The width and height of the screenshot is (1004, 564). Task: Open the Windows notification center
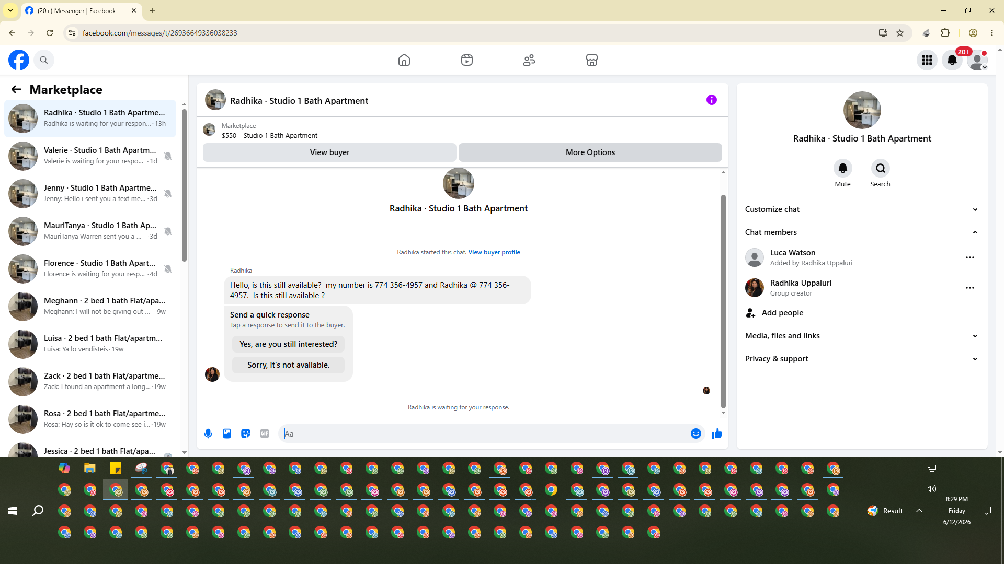(x=987, y=511)
